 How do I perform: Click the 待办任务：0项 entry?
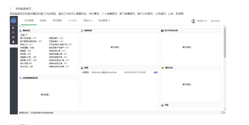(x=26, y=67)
